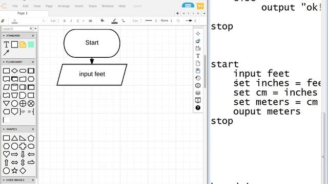This screenshot has width=328, height=184.
Task: Toggle italic text formatting
Action: 71,20
